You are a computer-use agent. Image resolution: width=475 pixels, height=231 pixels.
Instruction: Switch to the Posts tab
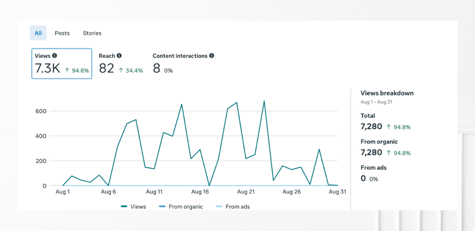coord(62,33)
